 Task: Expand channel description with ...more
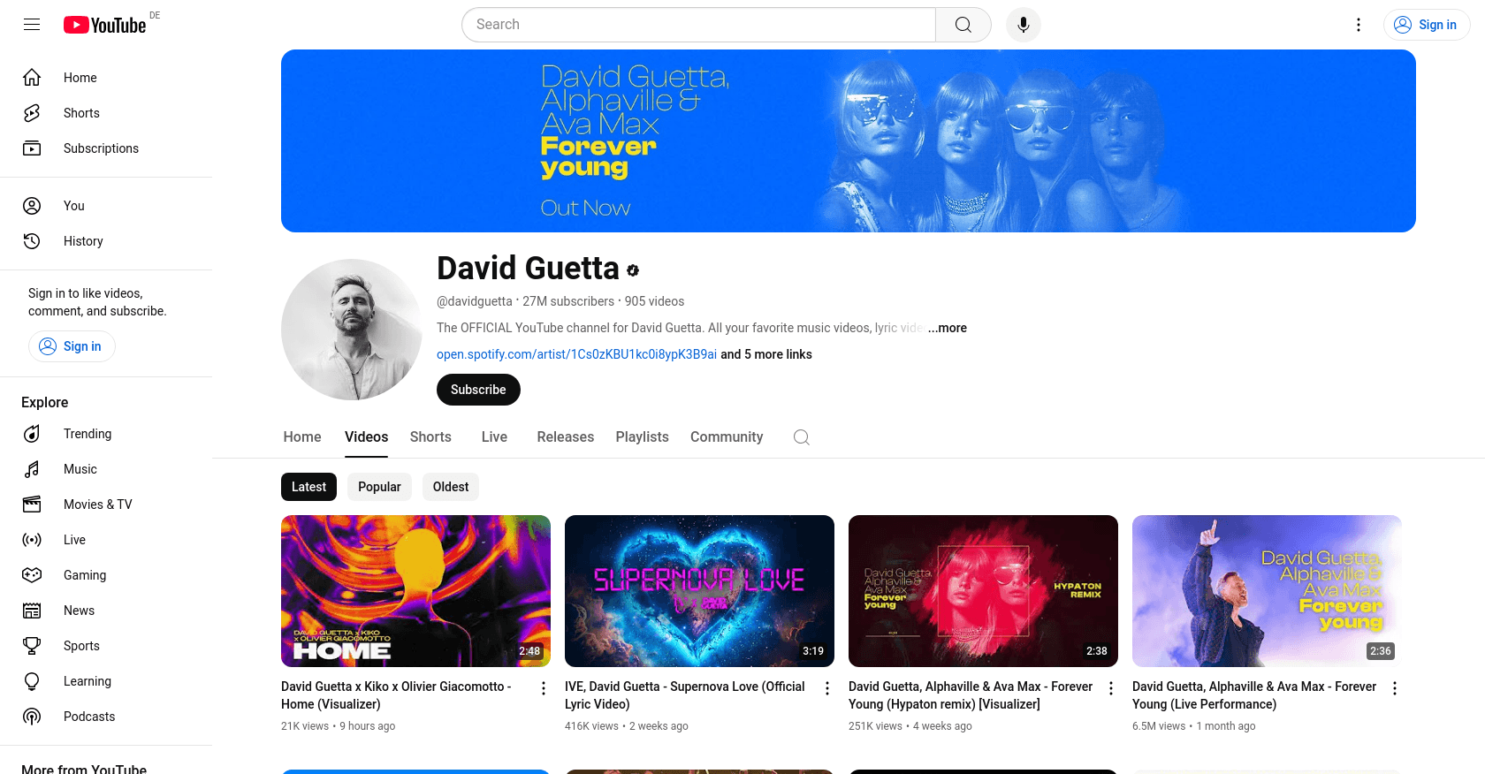click(947, 328)
